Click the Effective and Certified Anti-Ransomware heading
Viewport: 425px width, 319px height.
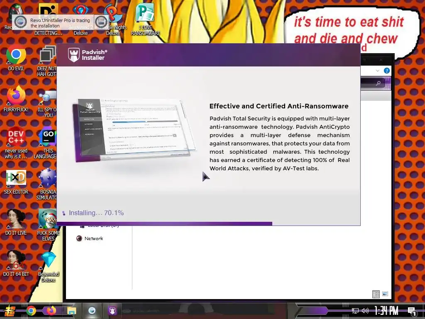279,106
